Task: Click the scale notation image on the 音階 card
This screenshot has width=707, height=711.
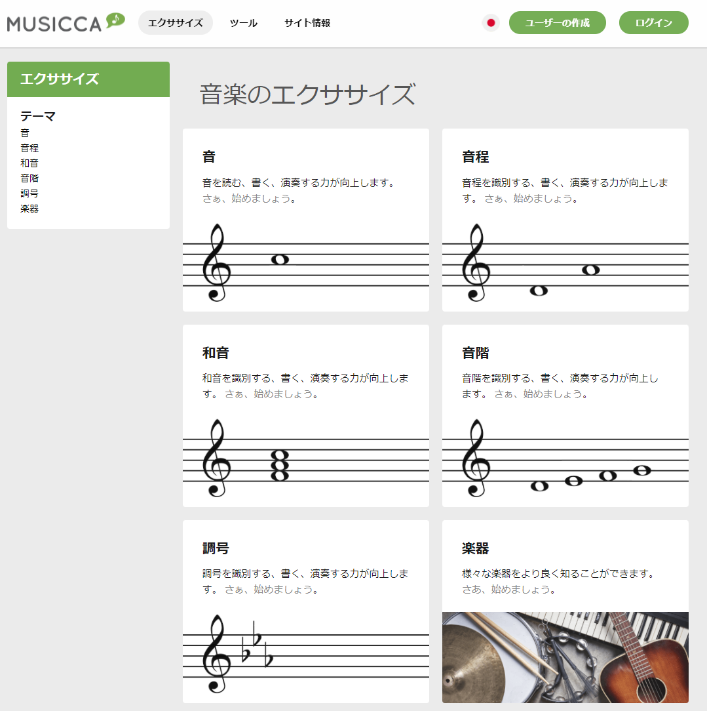Action: click(x=565, y=459)
